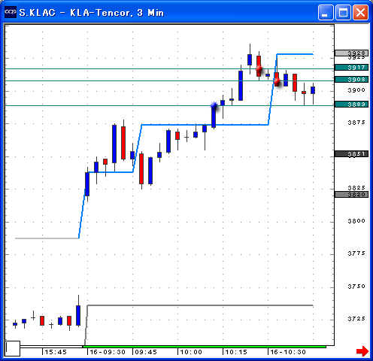
Task: Click the blue star signal marker on candle
Action: (x=214, y=105)
